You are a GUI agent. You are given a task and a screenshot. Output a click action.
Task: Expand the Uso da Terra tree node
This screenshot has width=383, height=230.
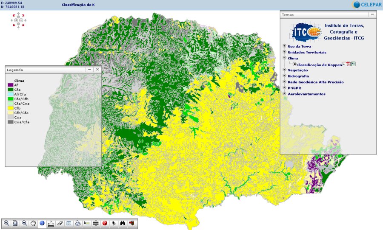(284, 46)
